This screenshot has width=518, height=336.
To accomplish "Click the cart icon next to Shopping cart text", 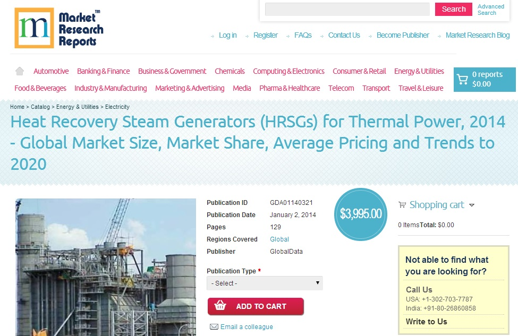I will 402,205.
